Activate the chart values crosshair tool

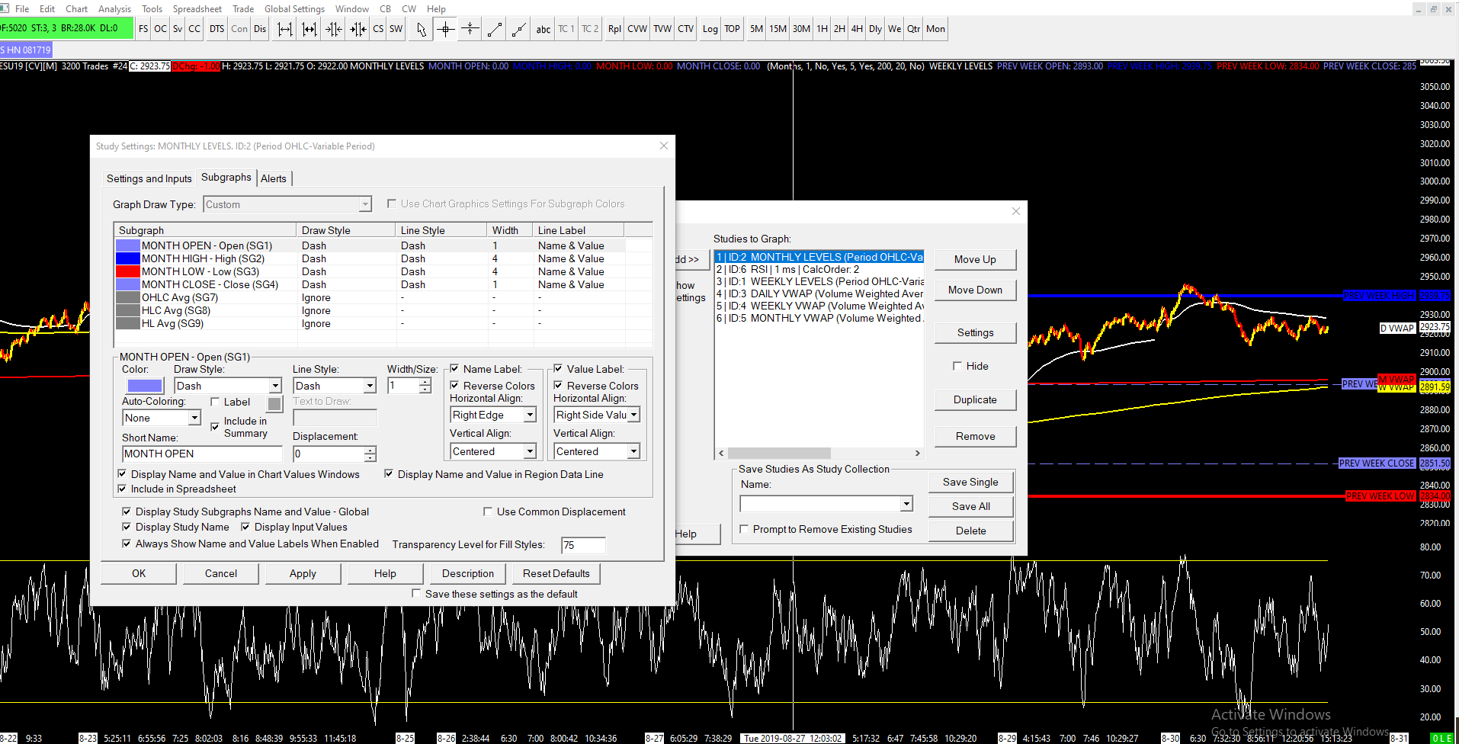click(446, 29)
